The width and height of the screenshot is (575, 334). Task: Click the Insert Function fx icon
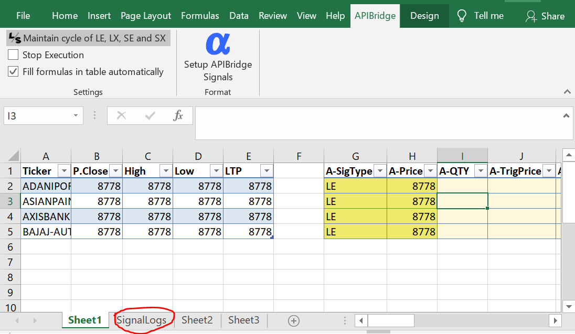pyautogui.click(x=178, y=116)
